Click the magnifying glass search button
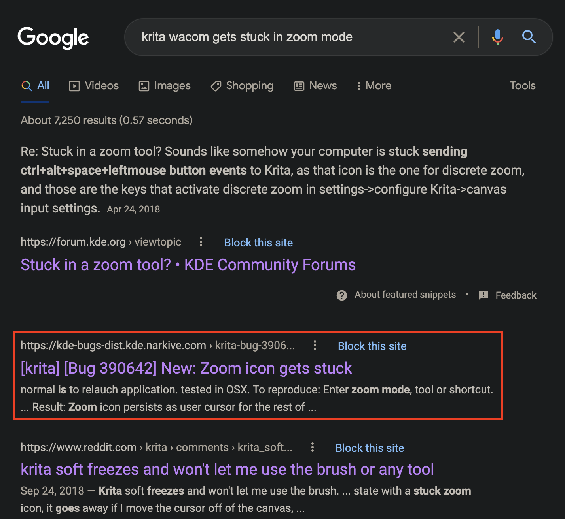Screen dimensions: 565x519 [x=529, y=37]
